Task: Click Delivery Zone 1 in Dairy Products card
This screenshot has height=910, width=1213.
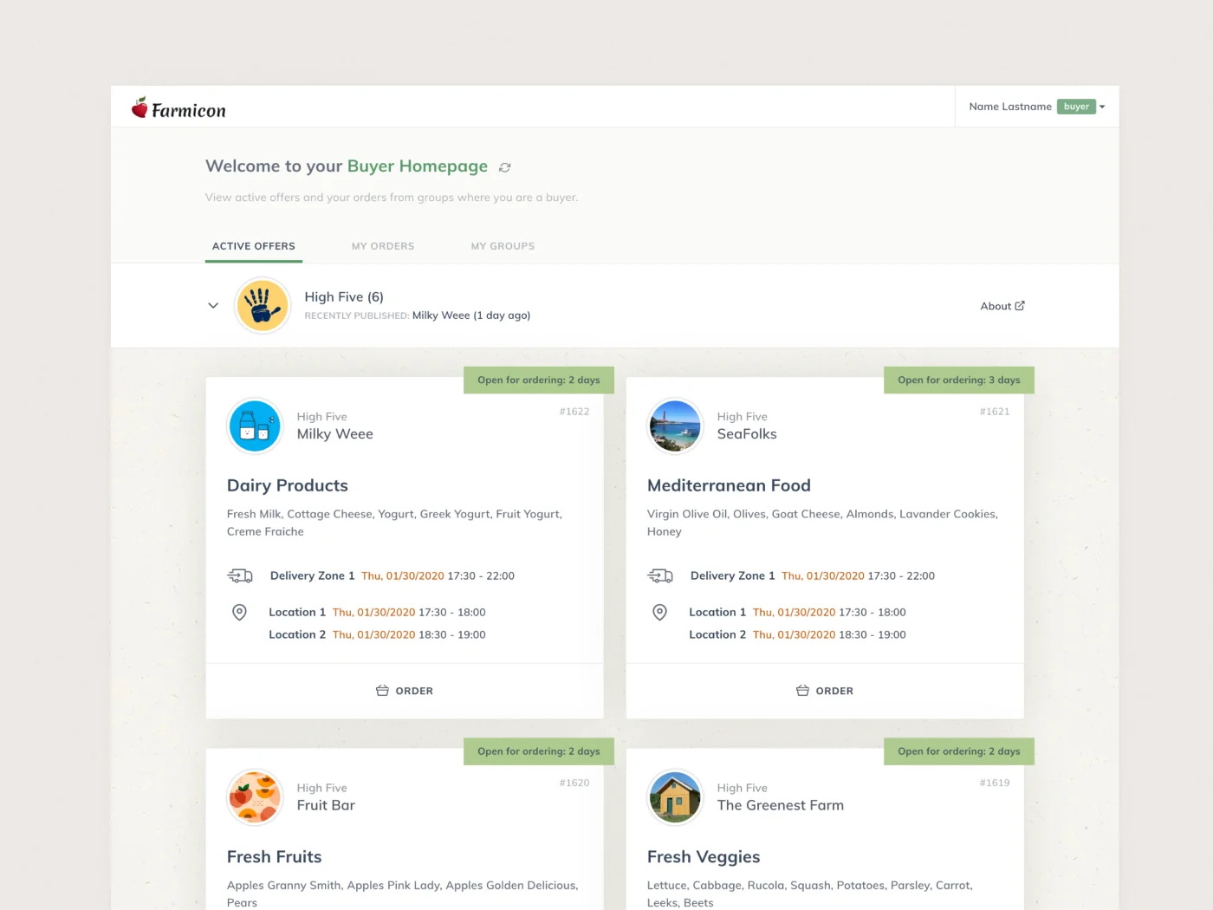Action: 312,575
